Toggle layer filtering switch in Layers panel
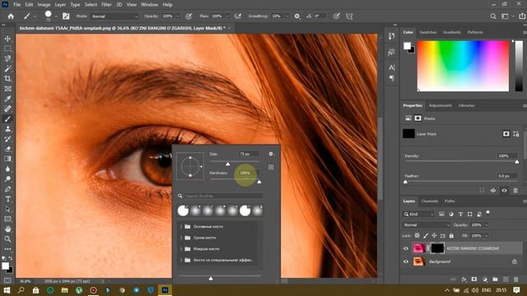The width and height of the screenshot is (527, 296). point(488,213)
